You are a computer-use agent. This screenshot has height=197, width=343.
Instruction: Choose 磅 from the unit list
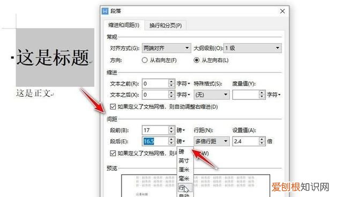[185, 152]
